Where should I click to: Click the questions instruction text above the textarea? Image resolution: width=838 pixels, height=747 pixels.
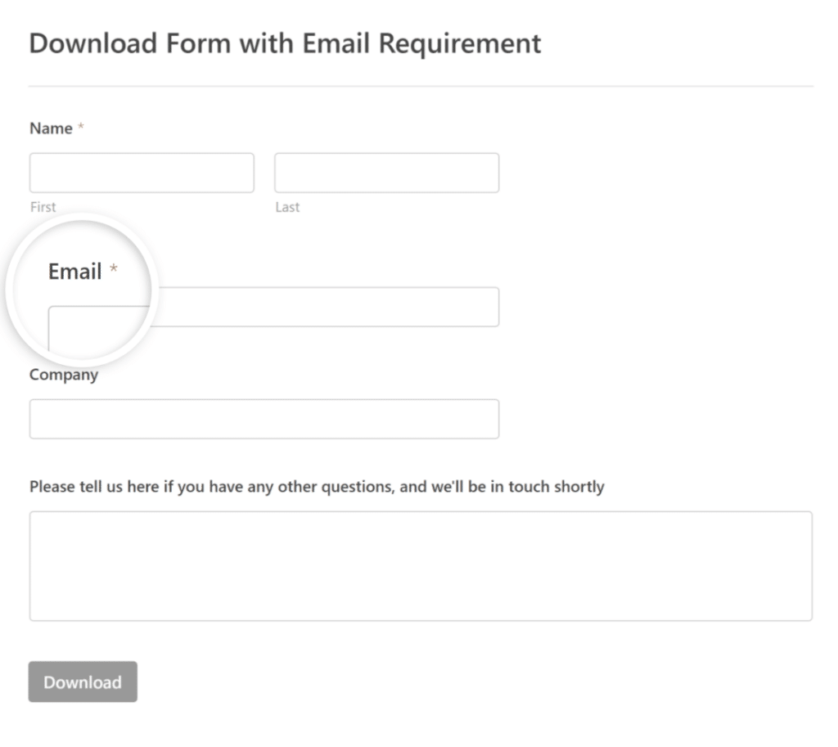tap(316, 486)
